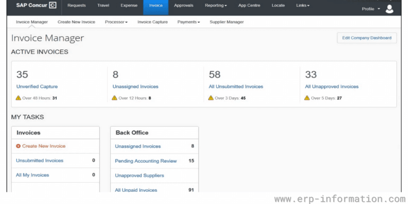Click the Over 48 Hours: 31 text
The height and width of the screenshot is (204, 408).
pyautogui.click(x=40, y=98)
